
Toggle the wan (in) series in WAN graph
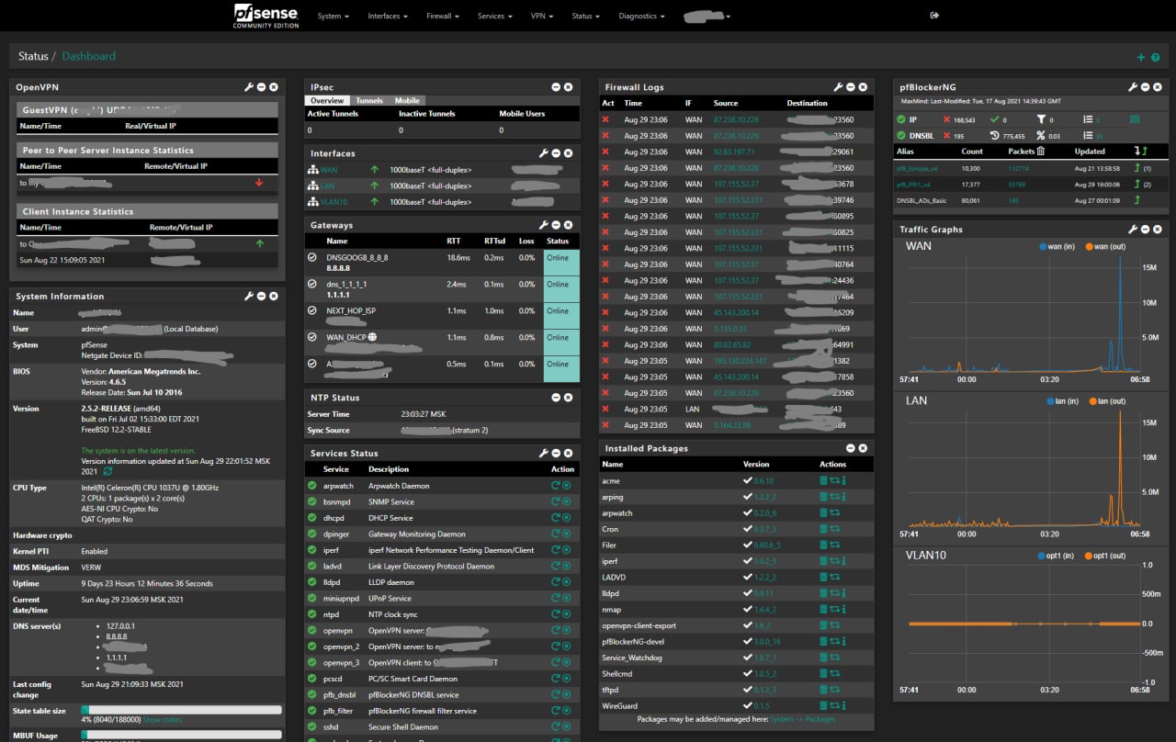coord(1060,247)
